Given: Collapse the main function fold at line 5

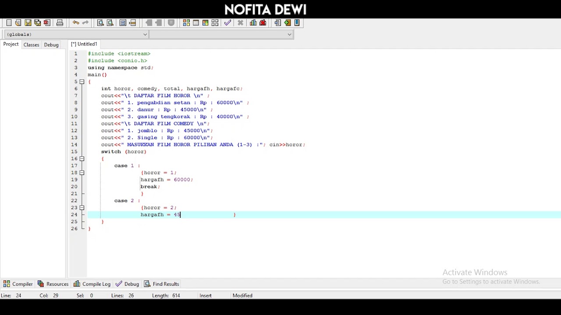Looking at the screenshot, I should click(x=82, y=82).
